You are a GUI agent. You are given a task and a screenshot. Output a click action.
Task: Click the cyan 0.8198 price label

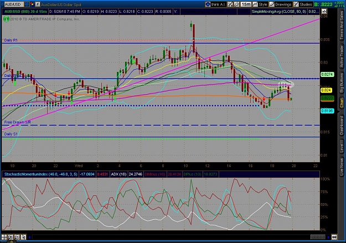point(327,111)
